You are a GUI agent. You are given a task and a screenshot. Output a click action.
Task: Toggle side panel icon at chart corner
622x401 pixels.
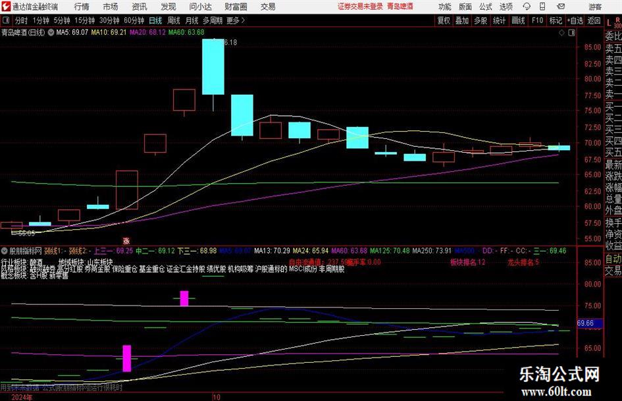pos(571,32)
